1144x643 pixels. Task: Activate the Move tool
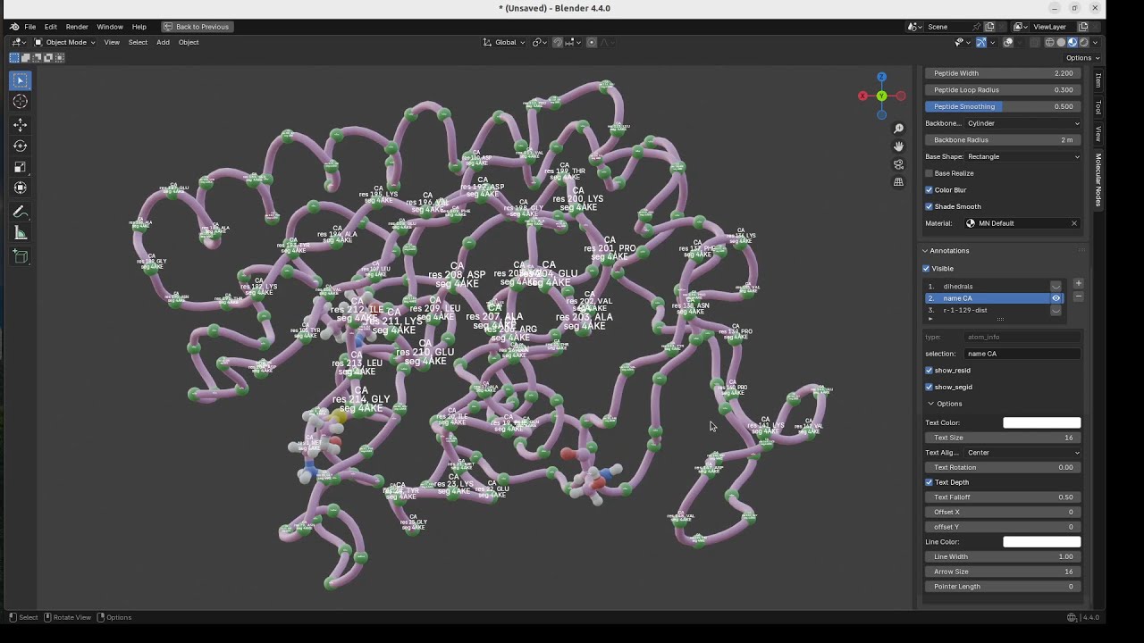[20, 125]
